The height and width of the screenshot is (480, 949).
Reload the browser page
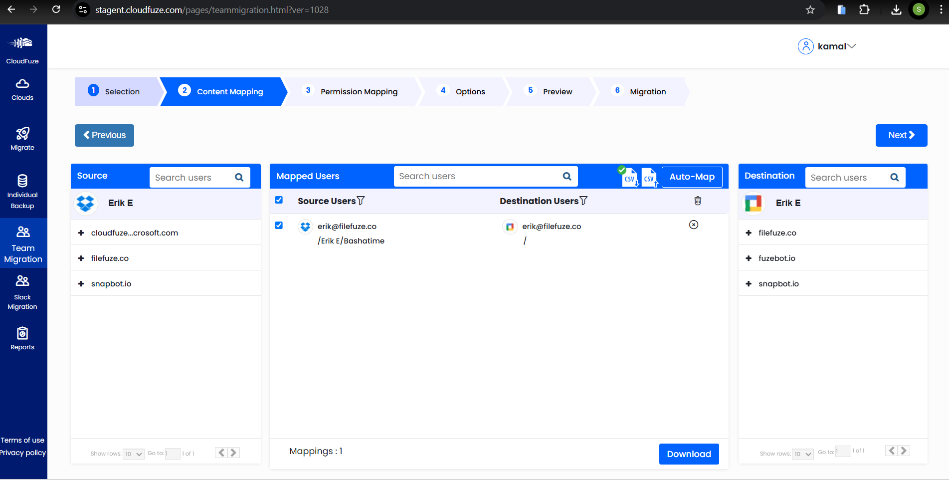(56, 9)
